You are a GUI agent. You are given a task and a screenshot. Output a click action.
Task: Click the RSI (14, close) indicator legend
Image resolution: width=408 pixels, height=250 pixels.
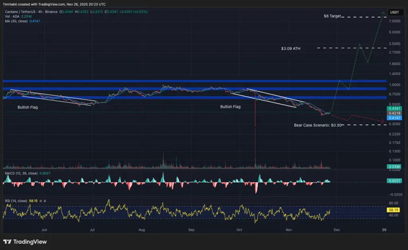click(16, 201)
